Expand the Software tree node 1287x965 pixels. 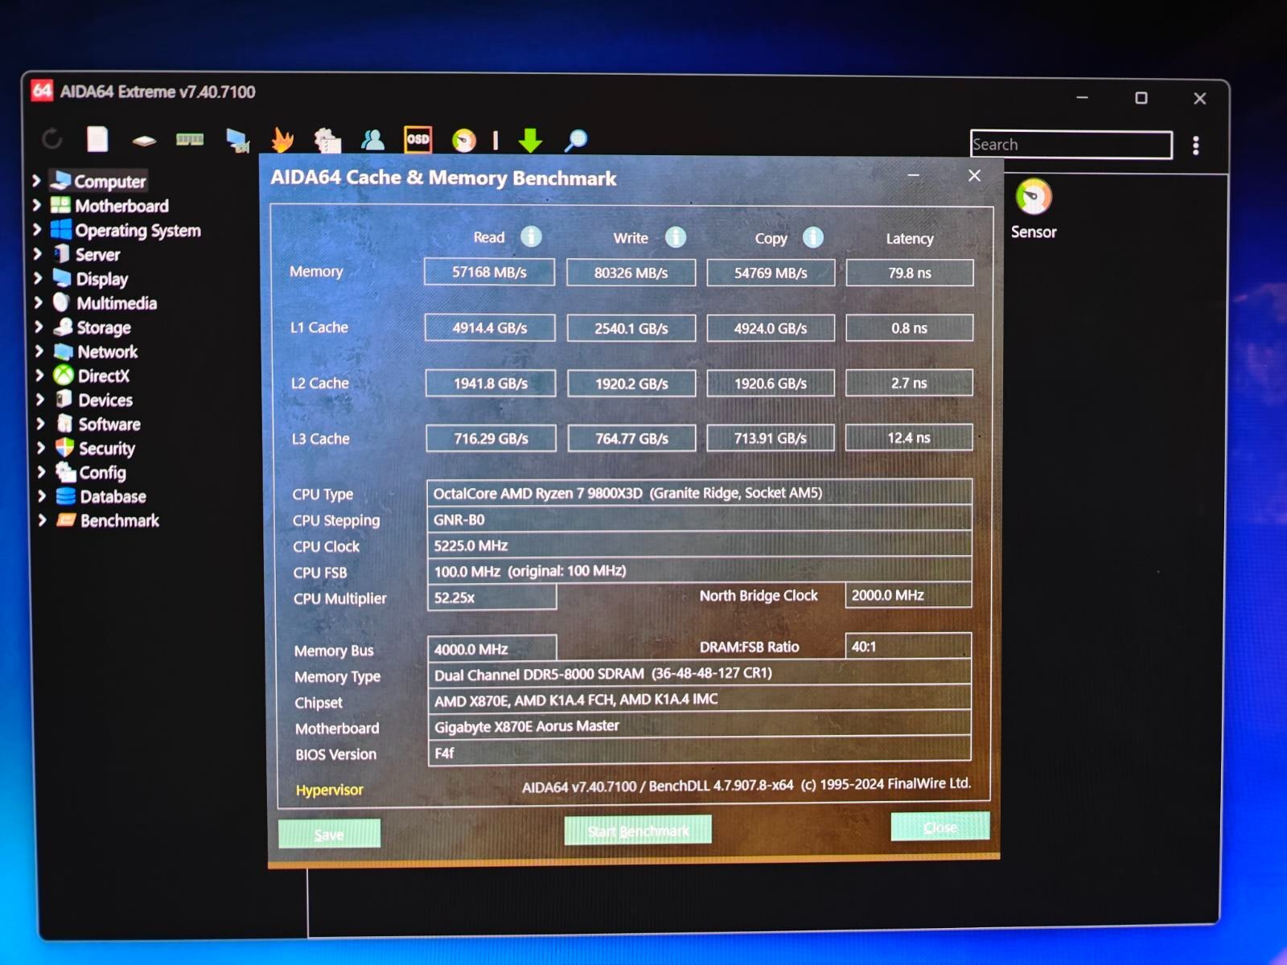point(40,423)
